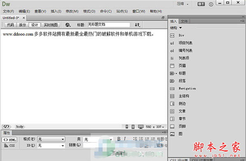Viewport: 246px width, 161px height.
Task: Open 帮助(H) menu
Action: pos(156,11)
